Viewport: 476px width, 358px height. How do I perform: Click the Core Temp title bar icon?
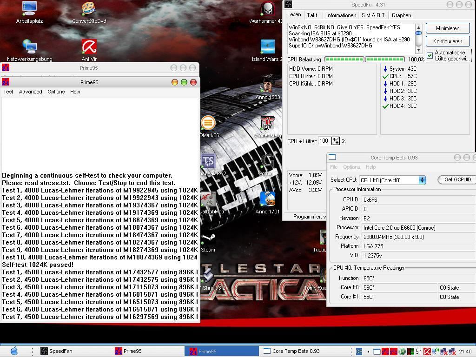point(332,157)
